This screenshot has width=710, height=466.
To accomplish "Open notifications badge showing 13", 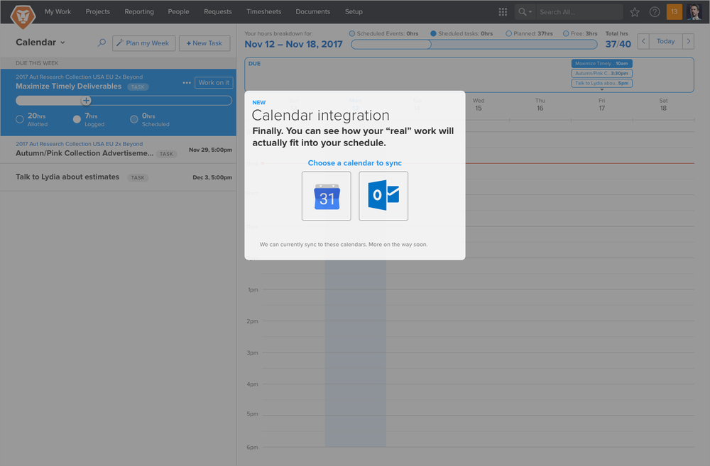I will pyautogui.click(x=674, y=12).
